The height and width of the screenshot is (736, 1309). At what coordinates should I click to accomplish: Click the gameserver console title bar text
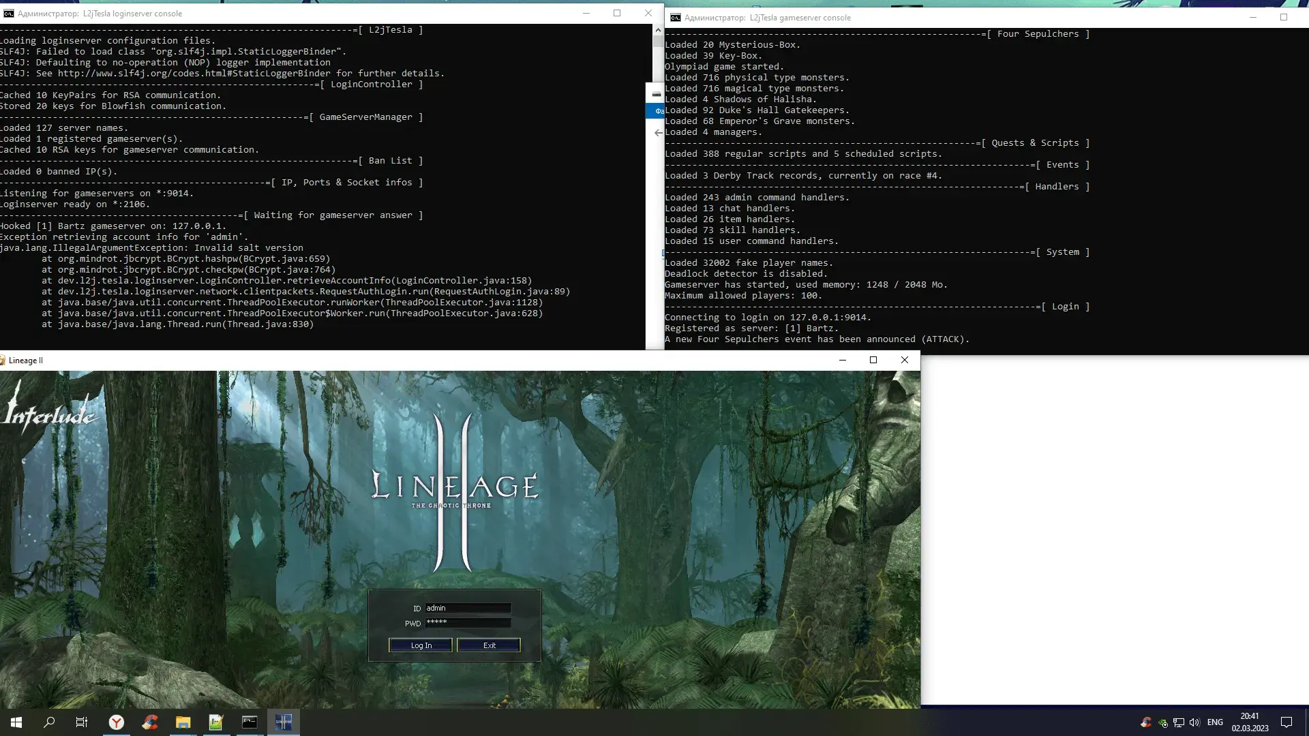coord(768,18)
